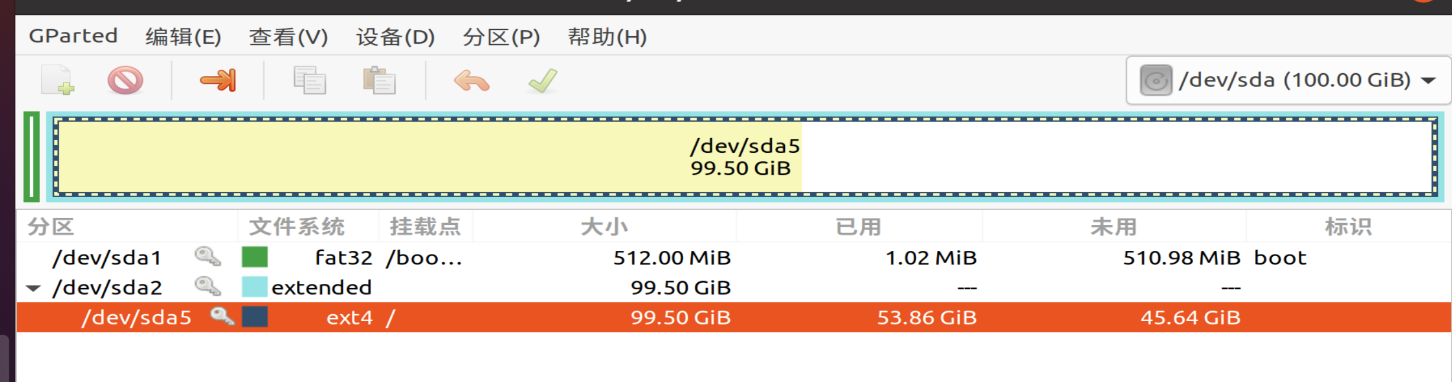The image size is (1452, 382).
Task: Open the 设备(D) menu
Action: point(395,37)
